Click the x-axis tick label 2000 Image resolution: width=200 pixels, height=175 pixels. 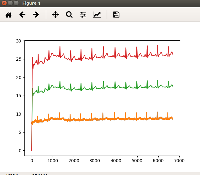(74, 161)
